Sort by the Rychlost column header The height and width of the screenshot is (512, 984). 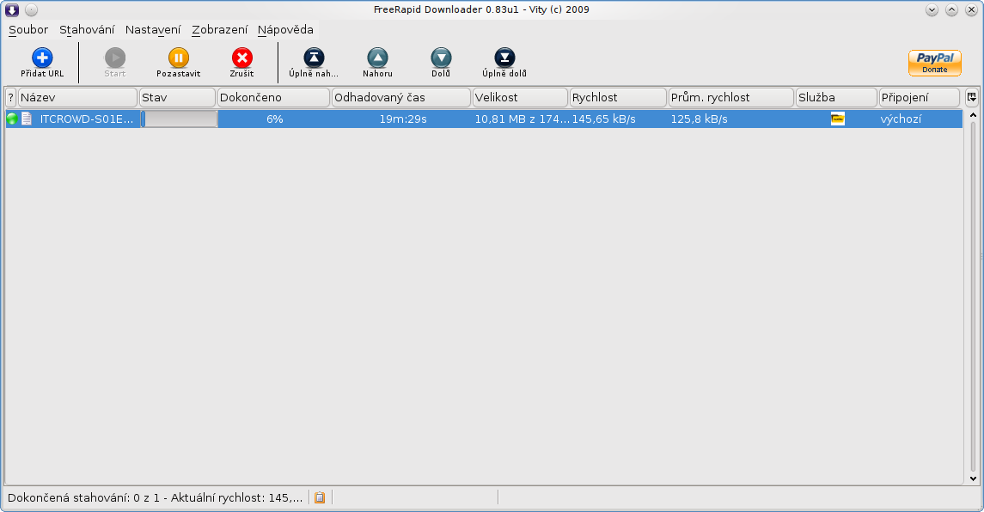[618, 97]
